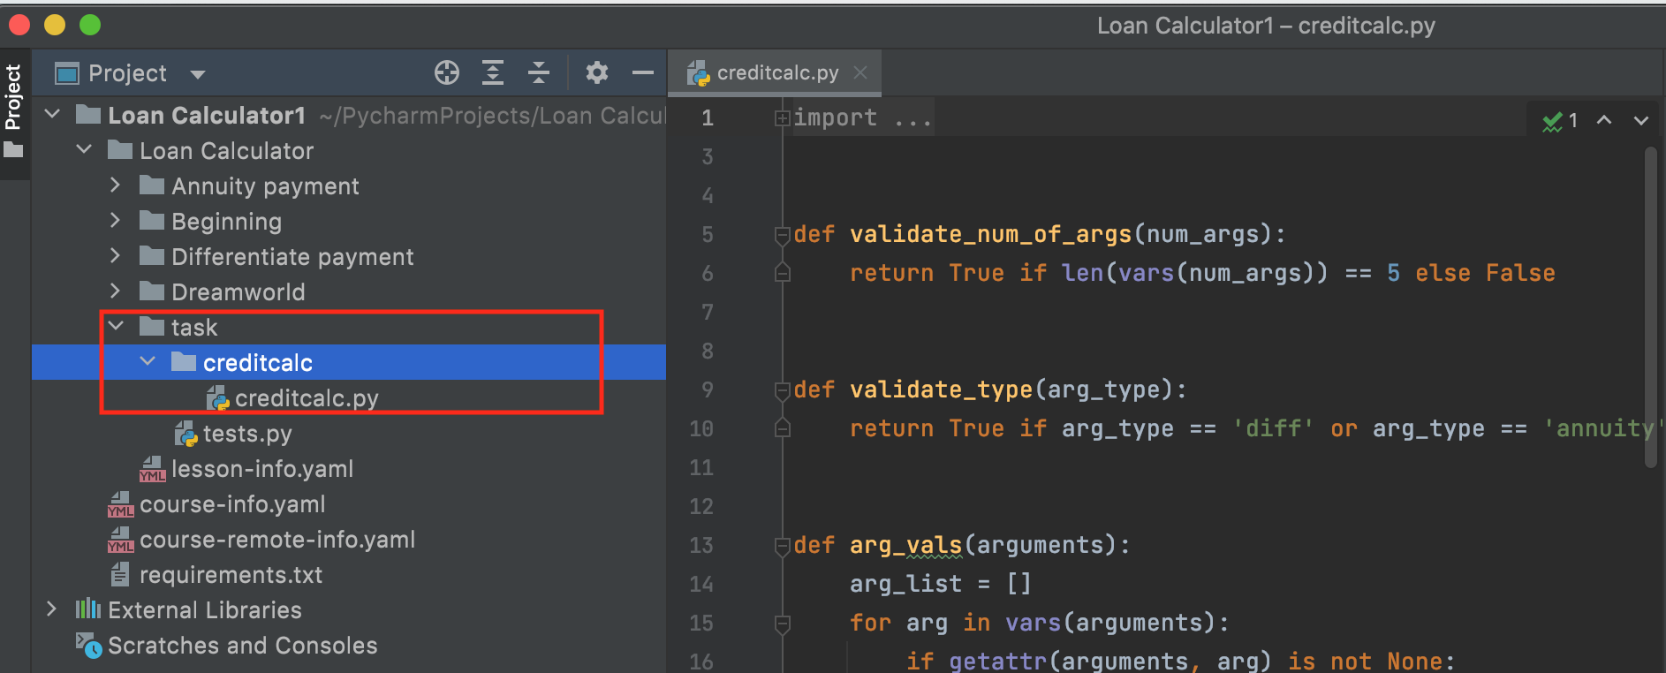Collapse the creditcalc folder
The image size is (1666, 673).
point(148,361)
